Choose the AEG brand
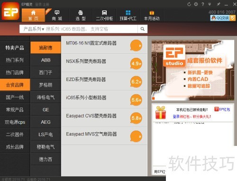 click(x=46, y=122)
